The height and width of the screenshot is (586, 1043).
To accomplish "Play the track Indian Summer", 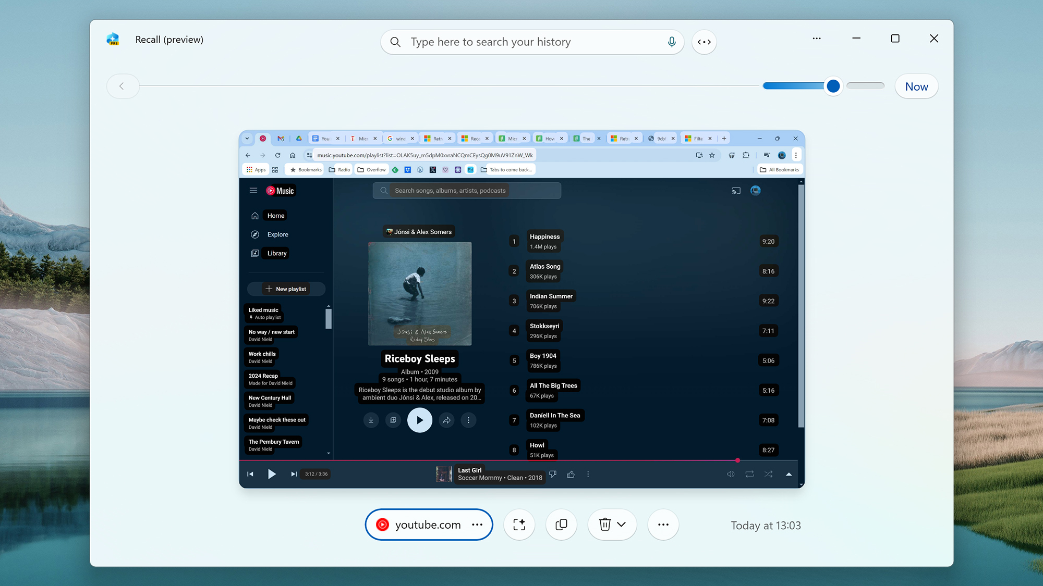I will [x=551, y=296].
